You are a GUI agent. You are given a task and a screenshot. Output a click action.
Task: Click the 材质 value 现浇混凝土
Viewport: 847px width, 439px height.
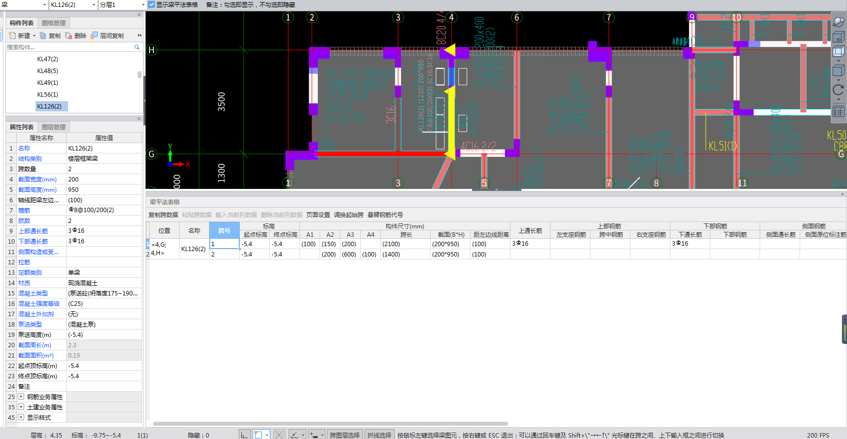(x=104, y=283)
